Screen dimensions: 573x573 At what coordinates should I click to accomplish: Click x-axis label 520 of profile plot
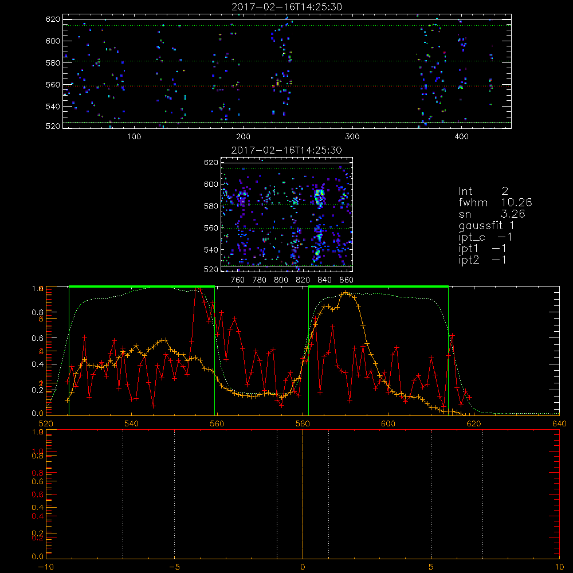pos(46,423)
